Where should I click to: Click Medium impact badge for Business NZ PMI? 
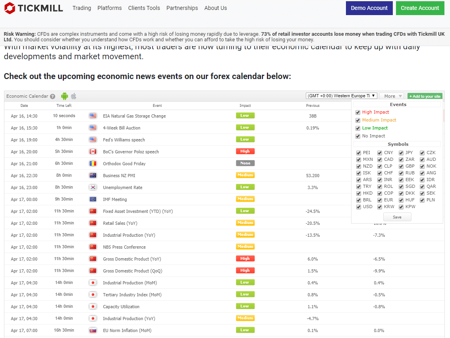click(x=245, y=175)
